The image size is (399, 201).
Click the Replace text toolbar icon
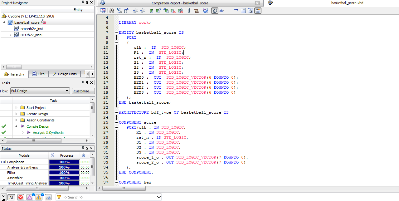click(119, 11)
